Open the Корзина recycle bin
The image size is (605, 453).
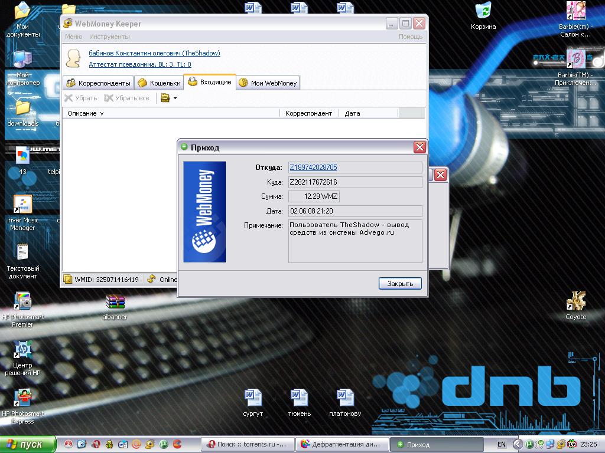[483, 16]
